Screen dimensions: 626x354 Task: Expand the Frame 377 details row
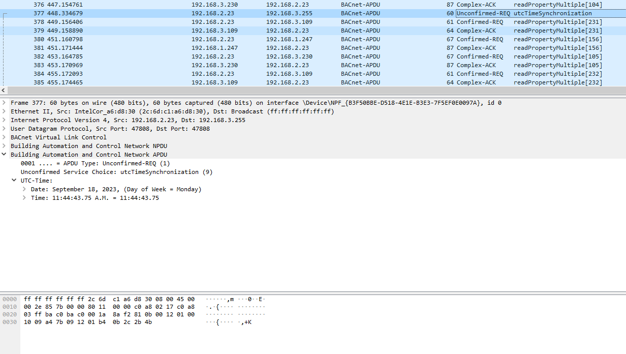[5, 103]
